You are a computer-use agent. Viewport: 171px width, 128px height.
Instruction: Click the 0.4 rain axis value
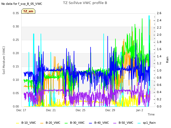coord(159,92)
